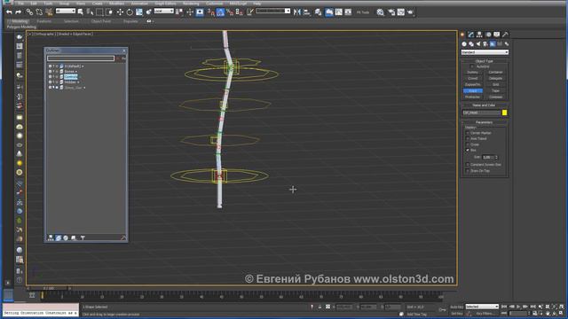Click the Align tool icon
This screenshot has height=319, width=568.
point(307,12)
